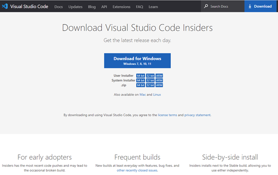
Task: Open the license terms link
Action: pos(167,115)
